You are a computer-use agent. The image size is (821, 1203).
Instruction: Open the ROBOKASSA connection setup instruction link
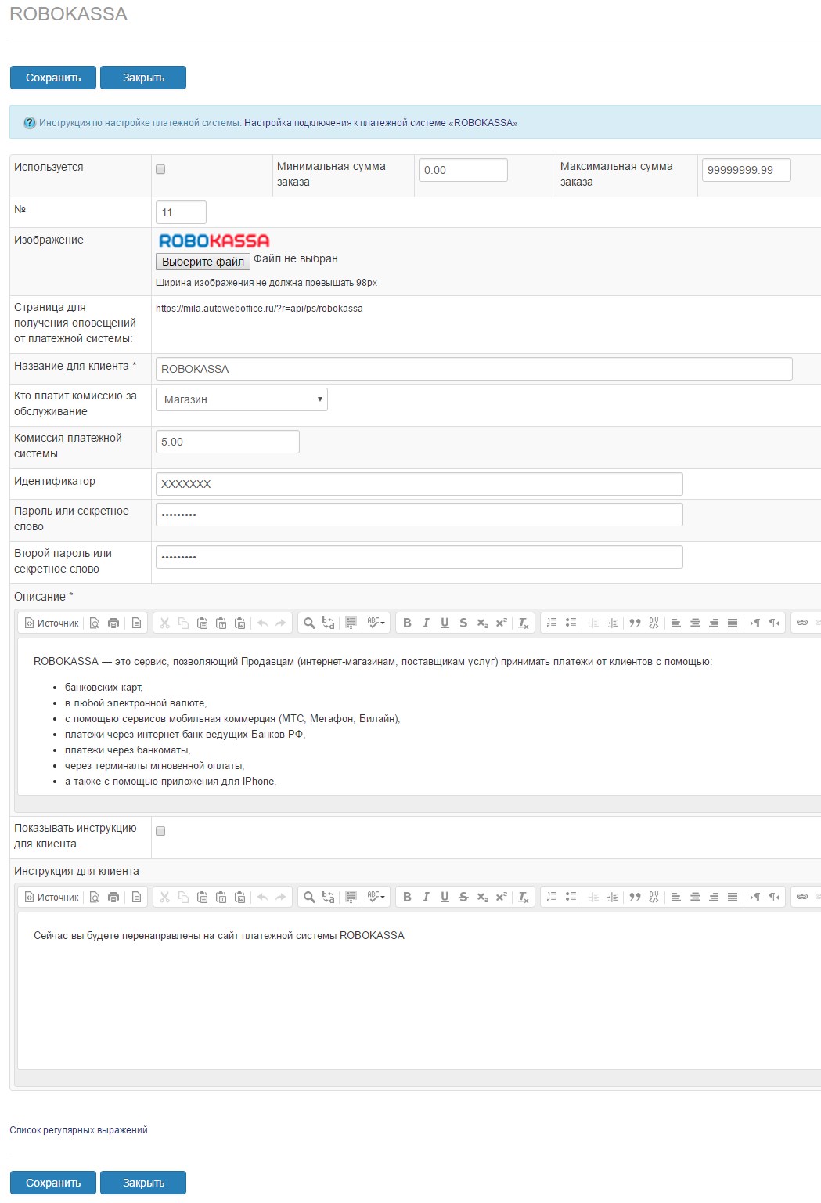(380, 123)
